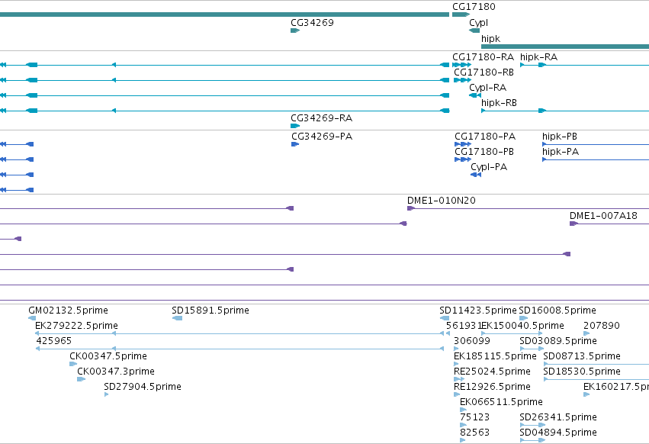Image resolution: width=649 pixels, height=444 pixels.
Task: Select the CG17180 gene feature
Action: click(461, 14)
